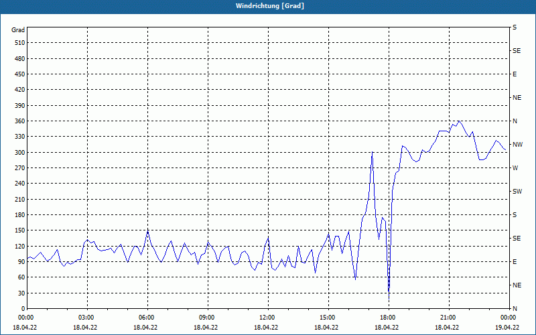Click the NW compass label on the right axis

pos(517,145)
